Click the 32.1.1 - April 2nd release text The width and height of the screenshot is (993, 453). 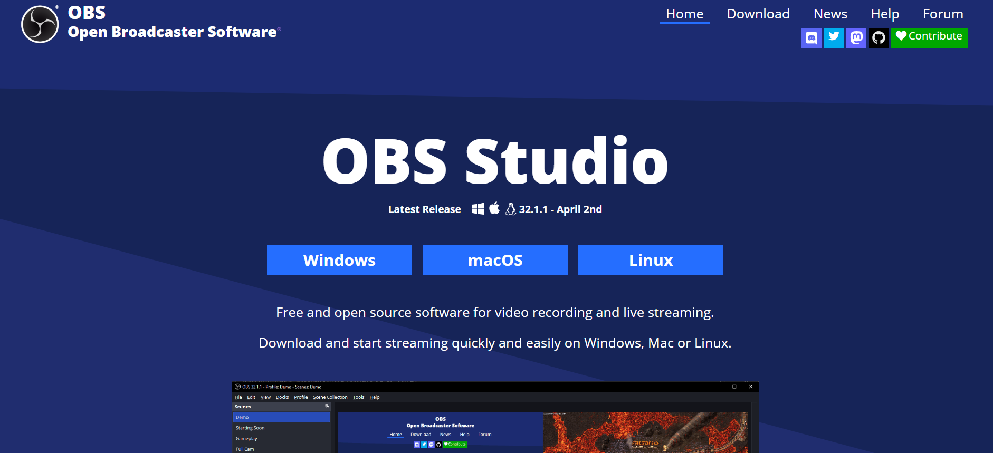coord(560,209)
